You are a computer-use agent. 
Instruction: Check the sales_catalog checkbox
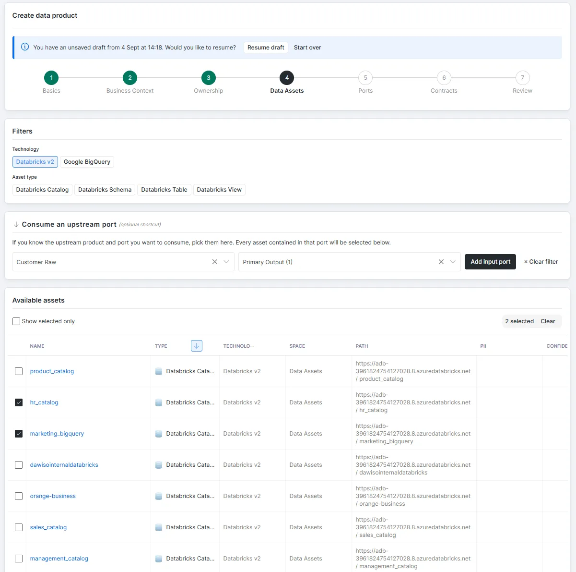(19, 527)
